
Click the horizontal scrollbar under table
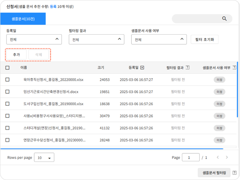(112, 149)
